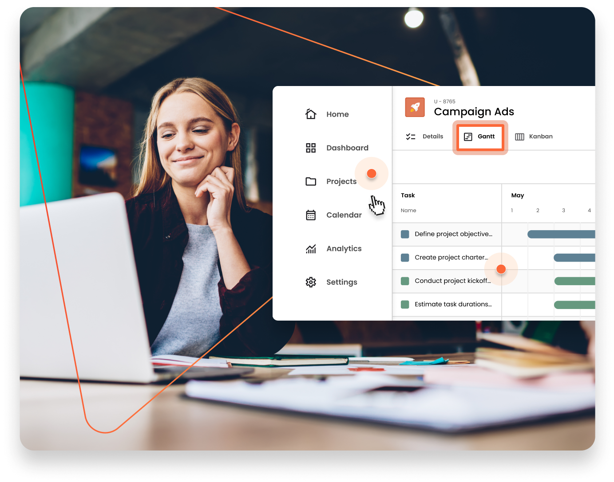Click the Analytics chart icon
614x482 pixels.
(x=311, y=248)
